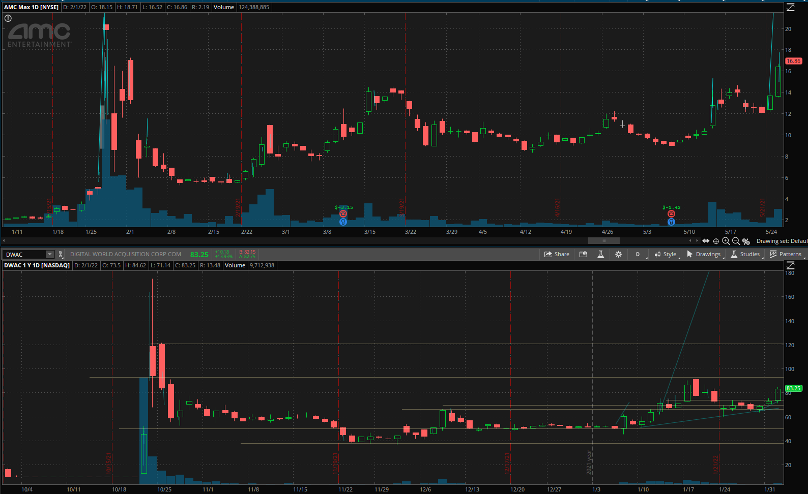Click the AMC chart price scale icon
Image resolution: width=808 pixels, height=494 pixels.
790,7
